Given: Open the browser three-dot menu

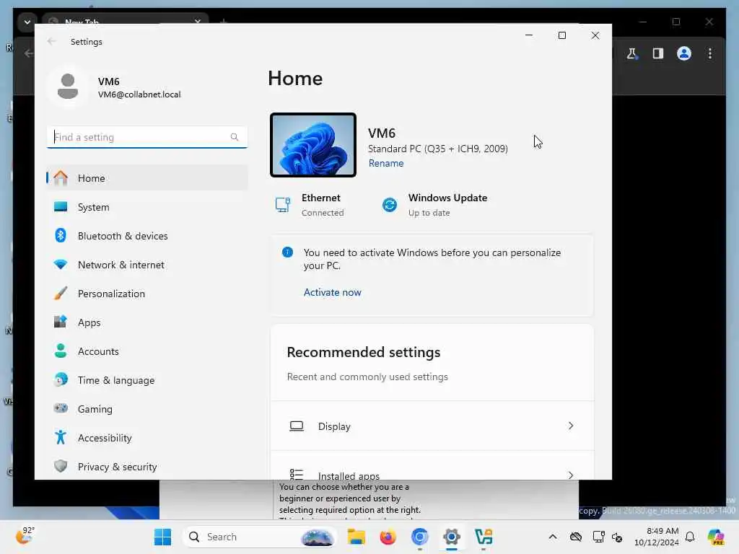Looking at the screenshot, I should coord(710,53).
